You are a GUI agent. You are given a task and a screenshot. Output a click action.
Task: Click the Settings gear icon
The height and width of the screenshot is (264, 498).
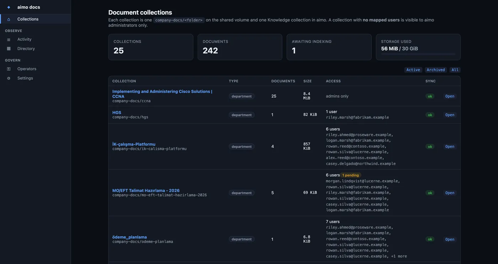pyautogui.click(x=9, y=78)
